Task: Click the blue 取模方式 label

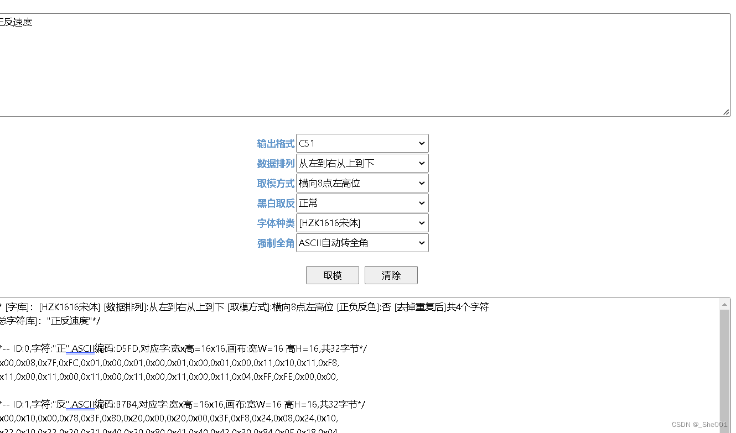Action: [276, 183]
